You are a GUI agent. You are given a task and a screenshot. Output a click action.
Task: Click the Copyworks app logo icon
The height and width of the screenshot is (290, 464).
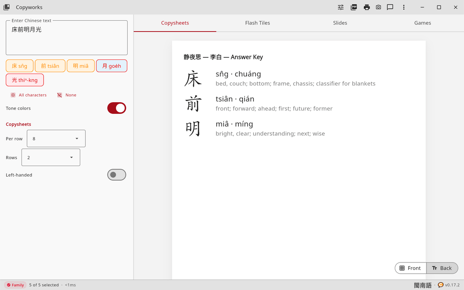tap(7, 7)
